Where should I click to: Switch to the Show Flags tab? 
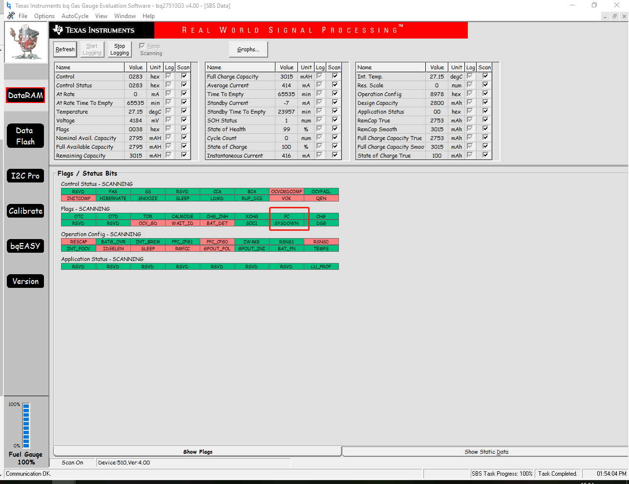click(198, 452)
